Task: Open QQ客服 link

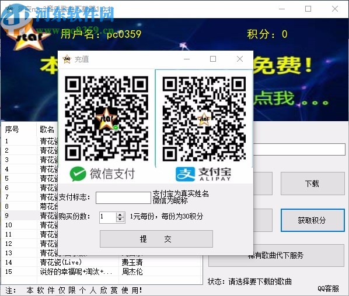Action: [328, 288]
